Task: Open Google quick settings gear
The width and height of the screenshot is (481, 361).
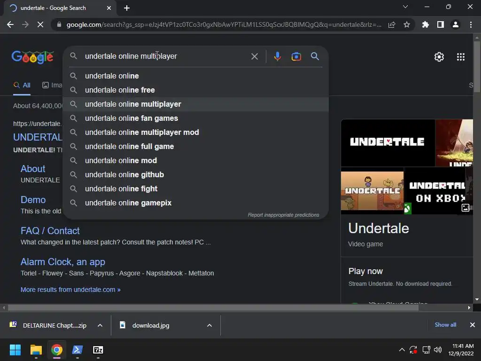Action: [439, 57]
